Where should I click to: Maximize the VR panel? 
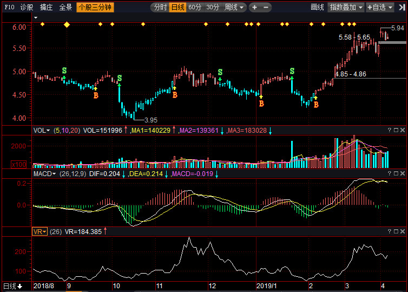click(396, 231)
